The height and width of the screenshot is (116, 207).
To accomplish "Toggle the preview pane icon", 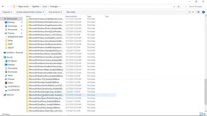I will click(x=198, y=12).
